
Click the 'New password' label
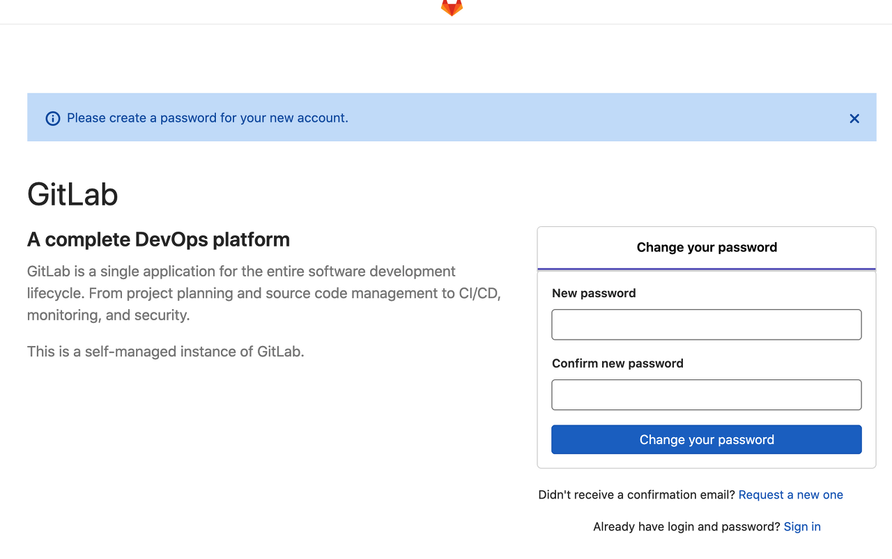(x=594, y=293)
